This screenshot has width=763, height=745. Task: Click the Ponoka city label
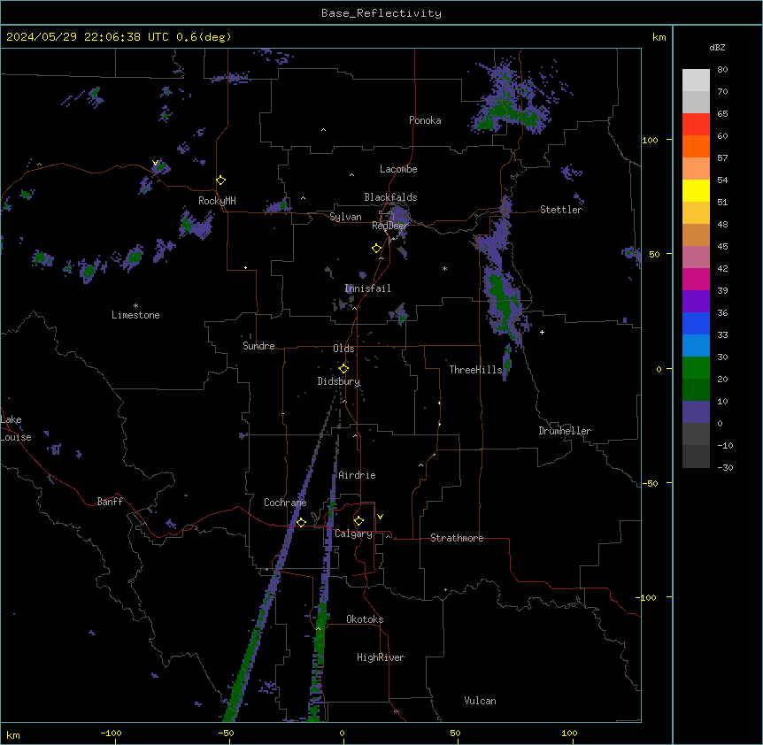click(x=425, y=120)
